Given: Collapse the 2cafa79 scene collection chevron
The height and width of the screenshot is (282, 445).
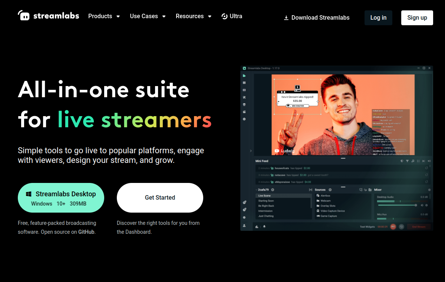Looking at the screenshot, I should pos(256,190).
